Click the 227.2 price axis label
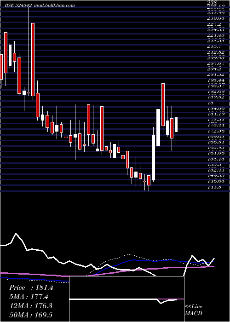 [x=214, y=24]
